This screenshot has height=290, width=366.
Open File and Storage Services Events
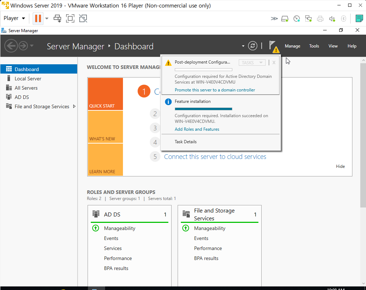coord(201,238)
